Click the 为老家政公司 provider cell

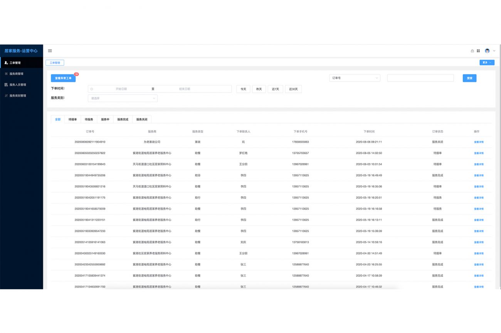pyautogui.click(x=152, y=142)
